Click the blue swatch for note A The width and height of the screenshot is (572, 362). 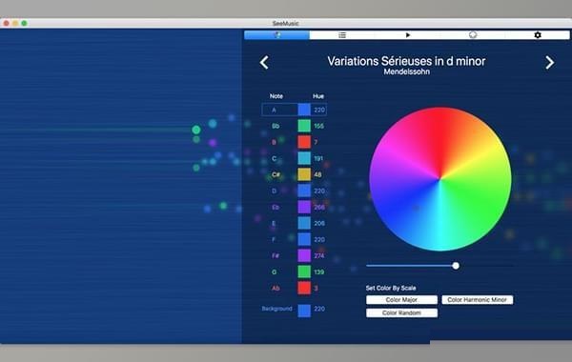pos(304,110)
